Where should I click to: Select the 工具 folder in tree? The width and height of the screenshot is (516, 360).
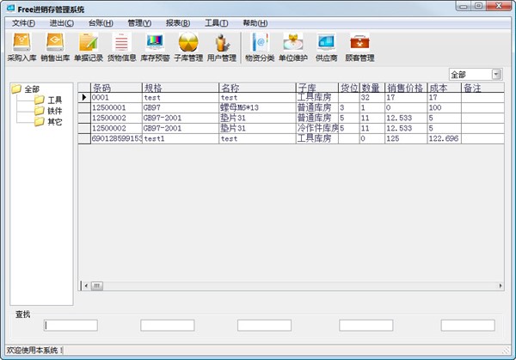tap(53, 100)
